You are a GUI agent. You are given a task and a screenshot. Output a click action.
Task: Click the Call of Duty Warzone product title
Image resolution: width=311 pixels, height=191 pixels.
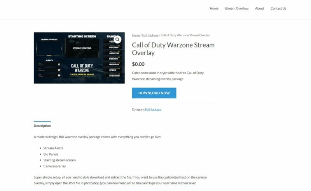point(173,49)
